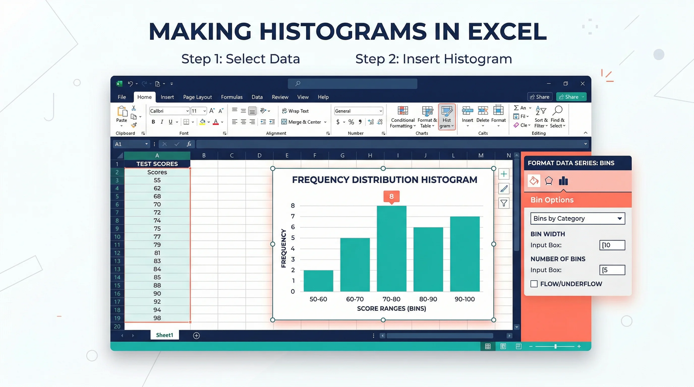Image resolution: width=694 pixels, height=387 pixels.
Task: Select the Sheet1 tab
Action: coord(164,335)
